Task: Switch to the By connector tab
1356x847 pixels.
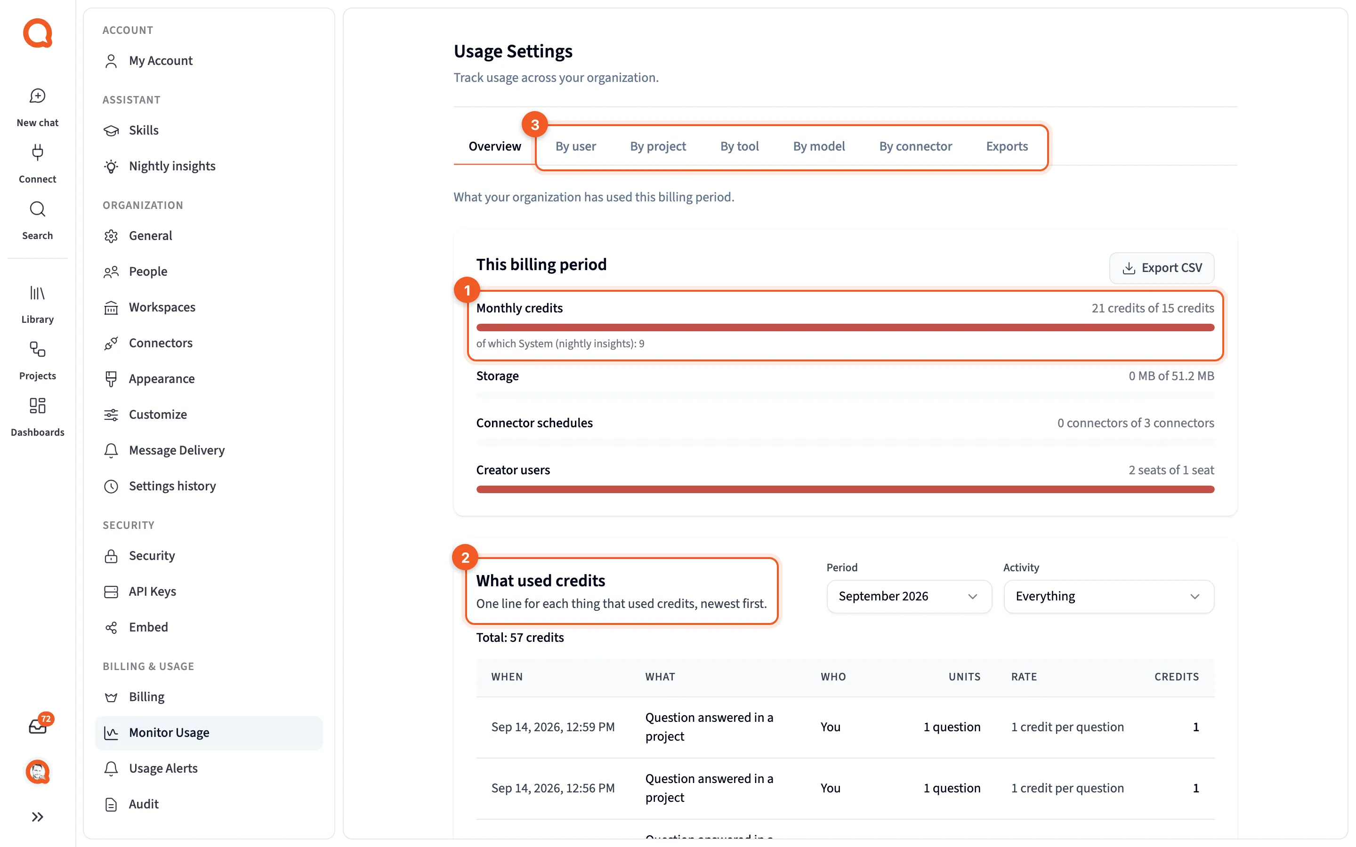Action: [915, 146]
